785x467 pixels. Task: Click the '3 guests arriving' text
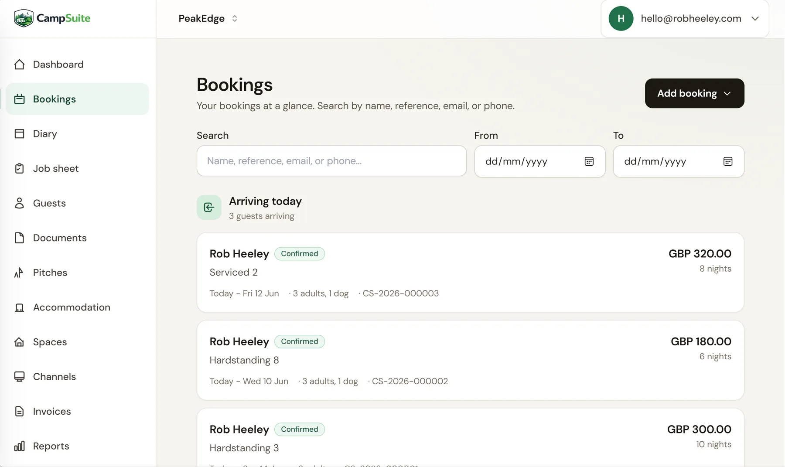262,216
